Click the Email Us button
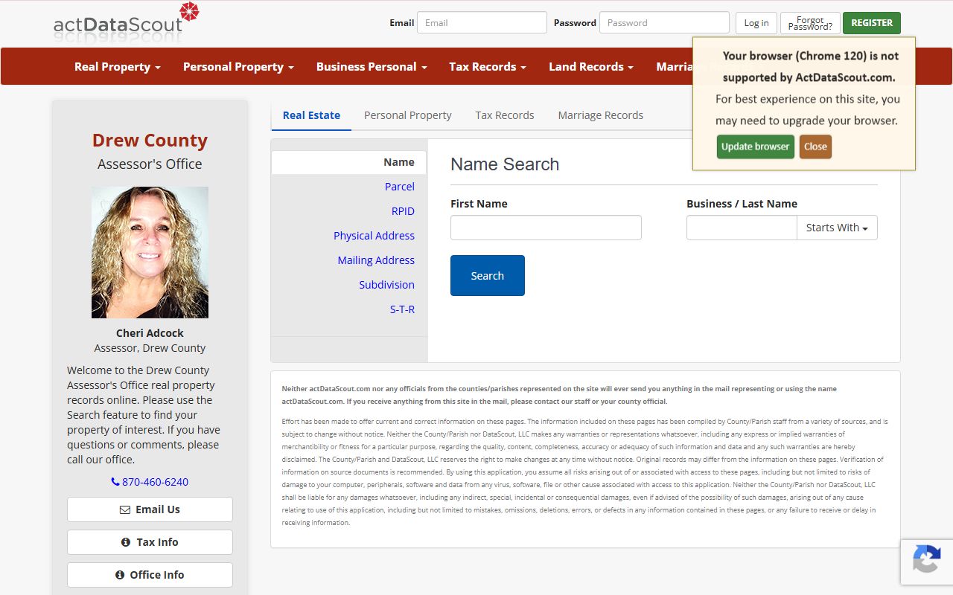Screen dimensions: 953x595 (150, 509)
